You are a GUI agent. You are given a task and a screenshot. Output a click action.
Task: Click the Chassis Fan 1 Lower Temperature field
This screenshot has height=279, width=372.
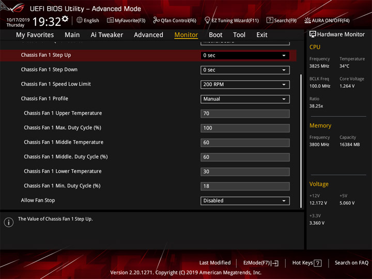245,172
